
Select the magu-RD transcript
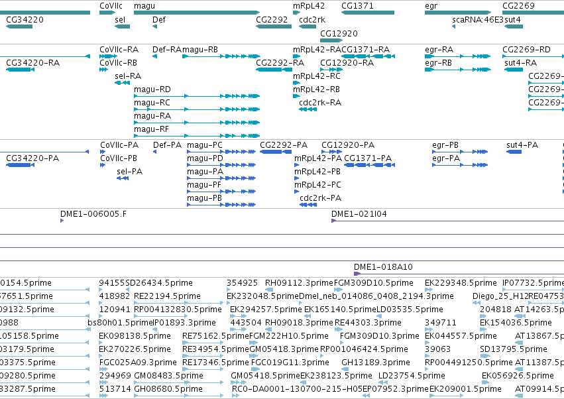(x=197, y=96)
